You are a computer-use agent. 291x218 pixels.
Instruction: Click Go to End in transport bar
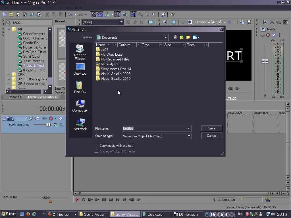124,200
